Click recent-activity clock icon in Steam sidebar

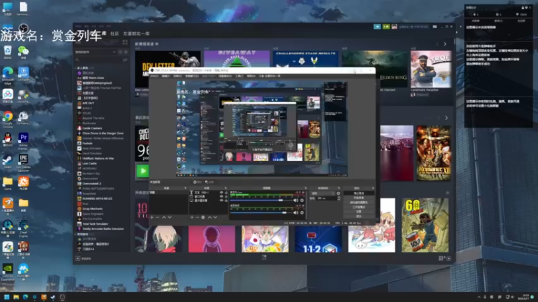(x=120, y=52)
